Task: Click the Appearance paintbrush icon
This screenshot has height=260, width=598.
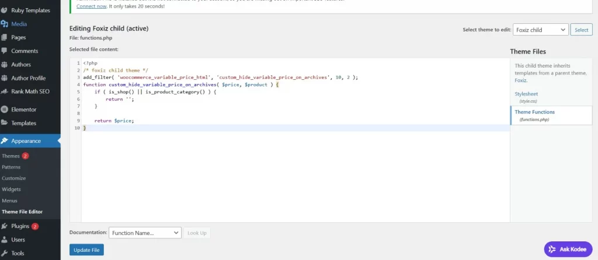Action: pyautogui.click(x=5, y=141)
